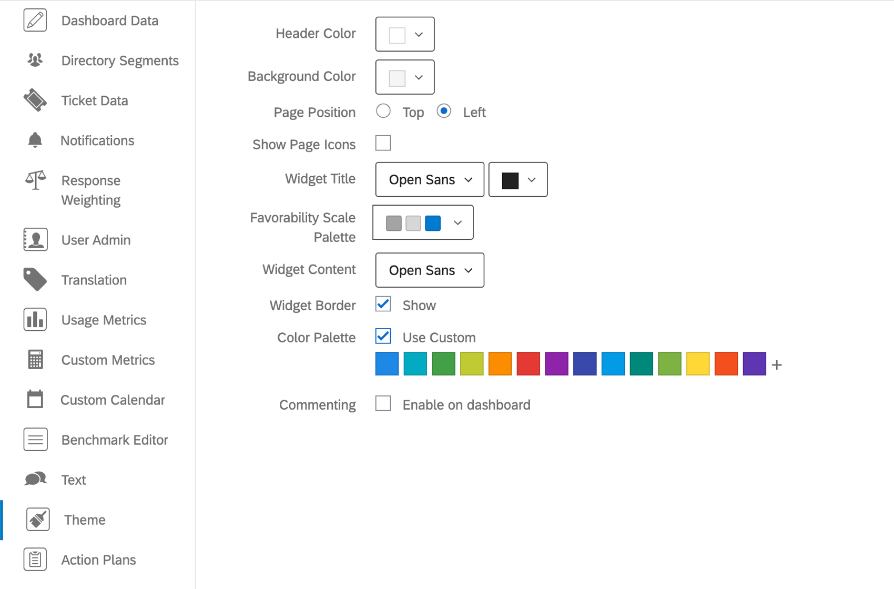Click the Theme paintbrush icon

38,520
